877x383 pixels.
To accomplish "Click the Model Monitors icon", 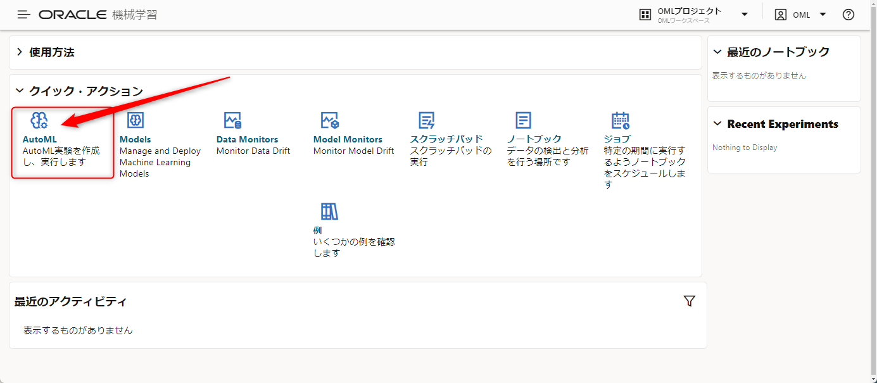I will pos(330,120).
